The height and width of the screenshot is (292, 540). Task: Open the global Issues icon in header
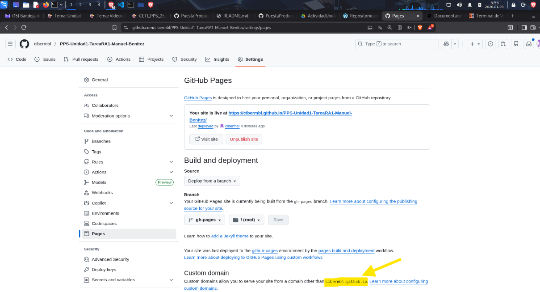[491, 44]
